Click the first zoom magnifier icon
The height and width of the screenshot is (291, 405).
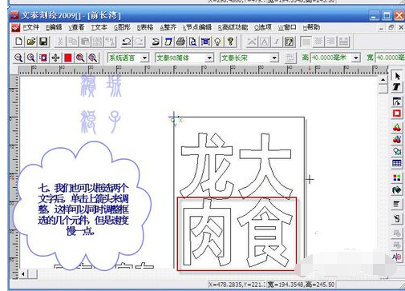click(x=18, y=58)
